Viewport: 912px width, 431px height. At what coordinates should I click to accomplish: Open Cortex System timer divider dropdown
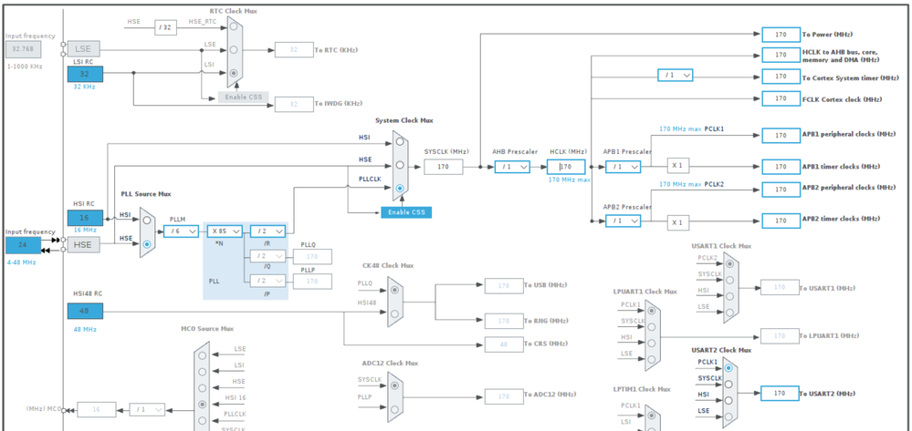coord(676,75)
